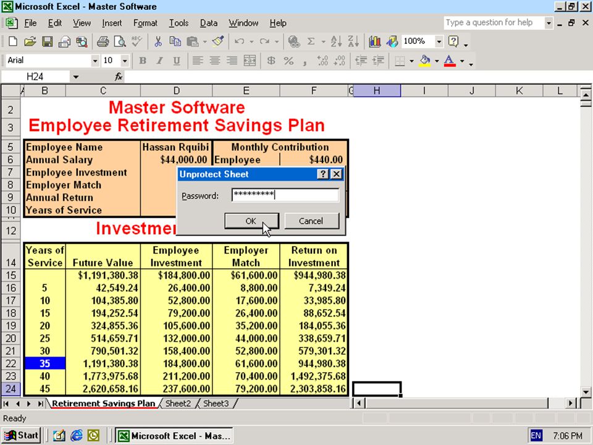Confirm password with OK button
Screen dimensions: 593x445
(x=251, y=221)
